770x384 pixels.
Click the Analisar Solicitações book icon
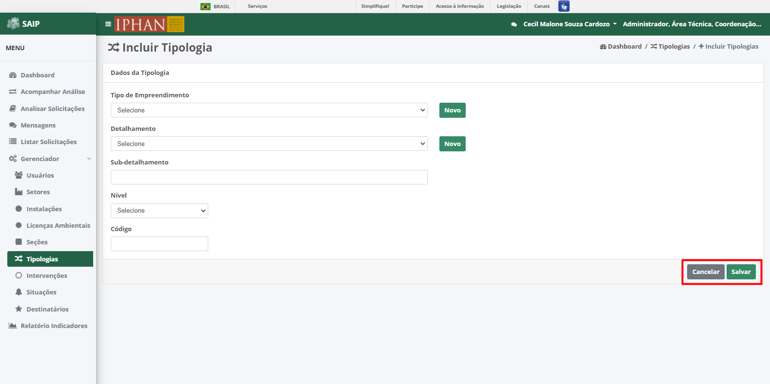point(13,109)
